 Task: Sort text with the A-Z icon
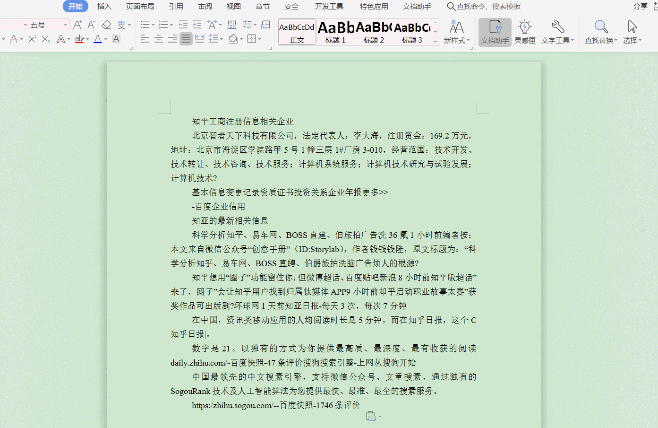click(x=232, y=25)
